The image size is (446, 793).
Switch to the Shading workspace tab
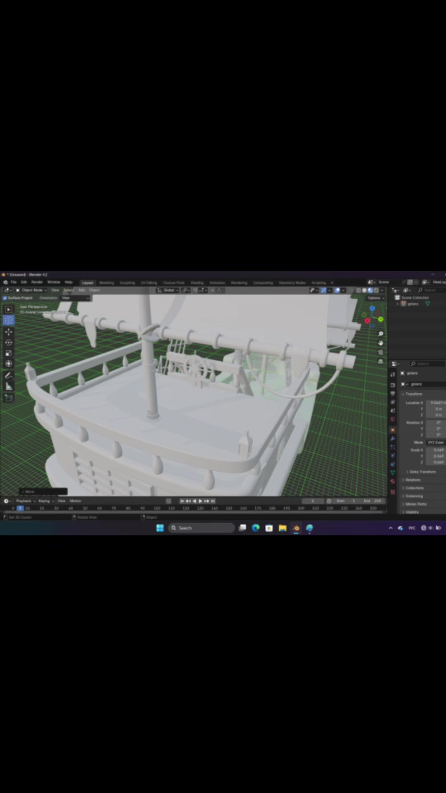(x=197, y=283)
